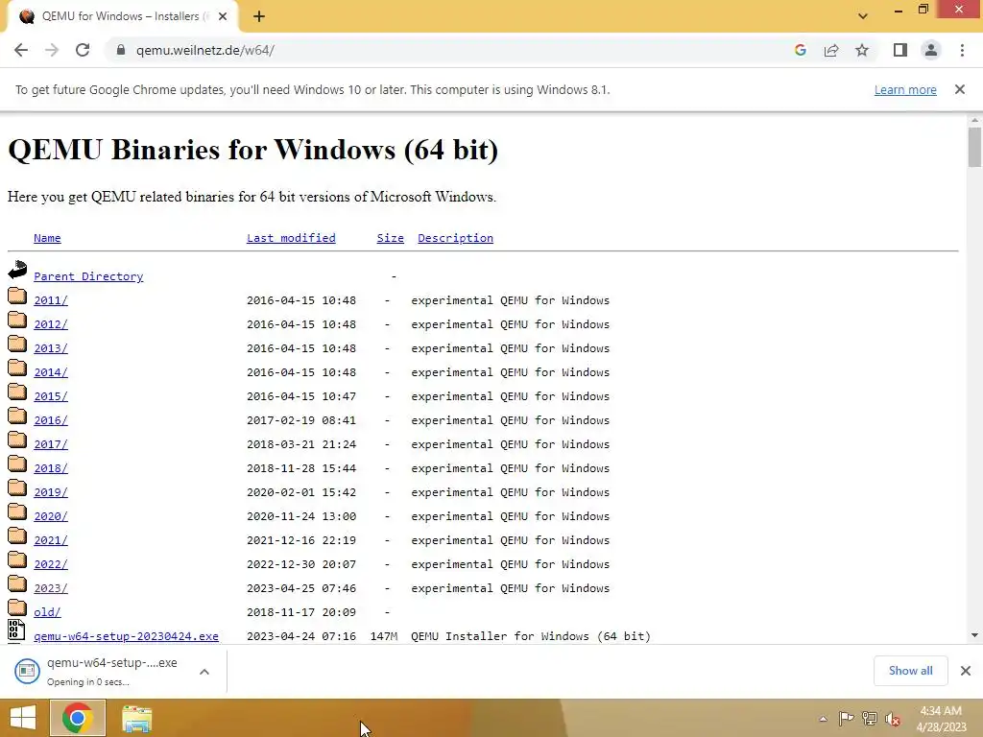Viewport: 983px width, 737px height.
Task: Click the scrollbar down arrow
Action: (x=974, y=635)
